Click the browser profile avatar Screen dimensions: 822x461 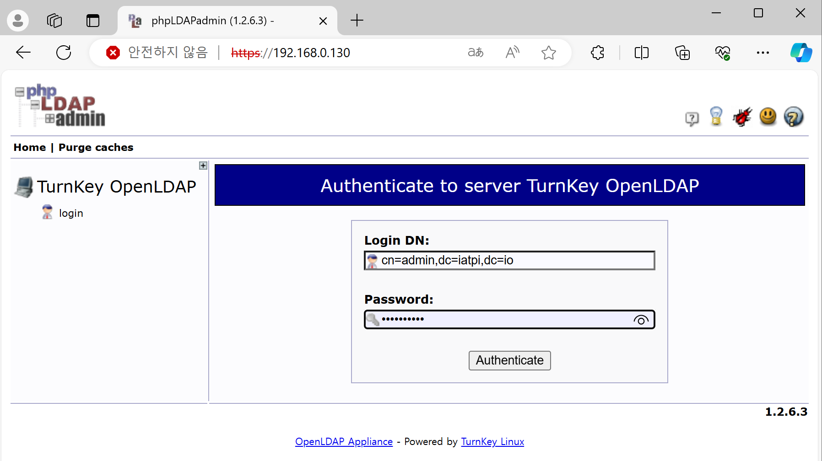(x=18, y=20)
